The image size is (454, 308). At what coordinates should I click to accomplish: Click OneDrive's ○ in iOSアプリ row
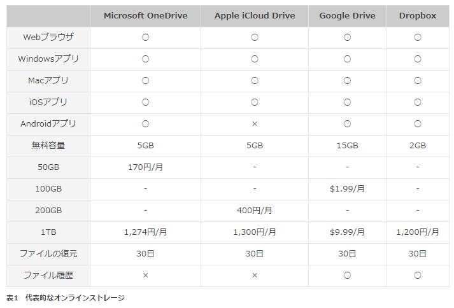tap(145, 102)
